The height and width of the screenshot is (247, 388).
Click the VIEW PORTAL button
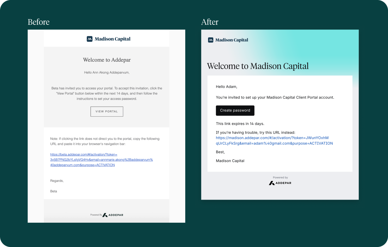click(107, 111)
